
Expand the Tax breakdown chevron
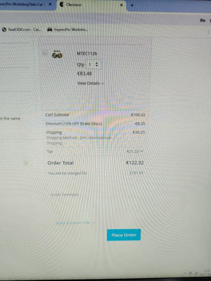[x=141, y=151]
